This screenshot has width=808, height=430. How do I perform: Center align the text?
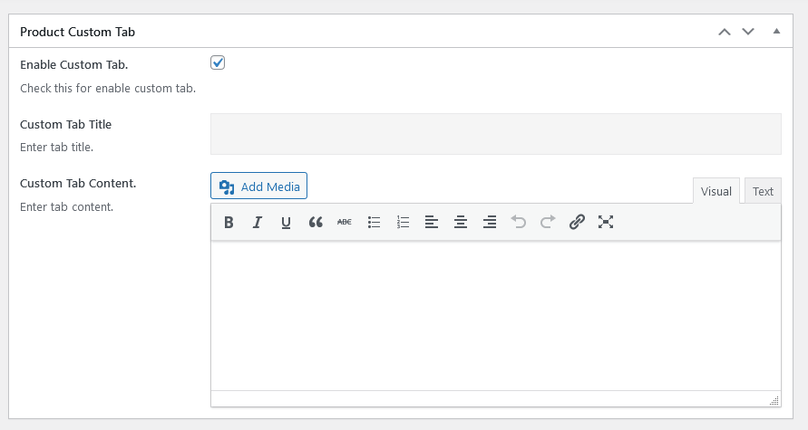[x=461, y=222]
